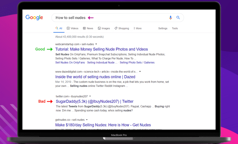Expand dropdown arrow beside webcamstartup.com URL

click(96, 44)
